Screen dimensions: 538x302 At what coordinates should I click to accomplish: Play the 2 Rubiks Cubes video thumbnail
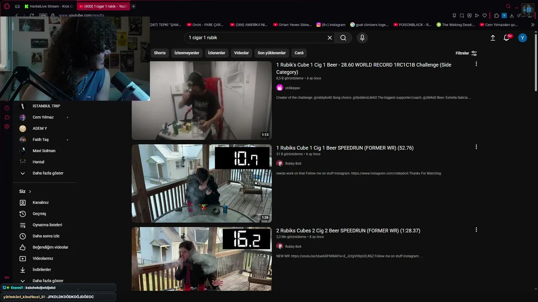point(202,259)
